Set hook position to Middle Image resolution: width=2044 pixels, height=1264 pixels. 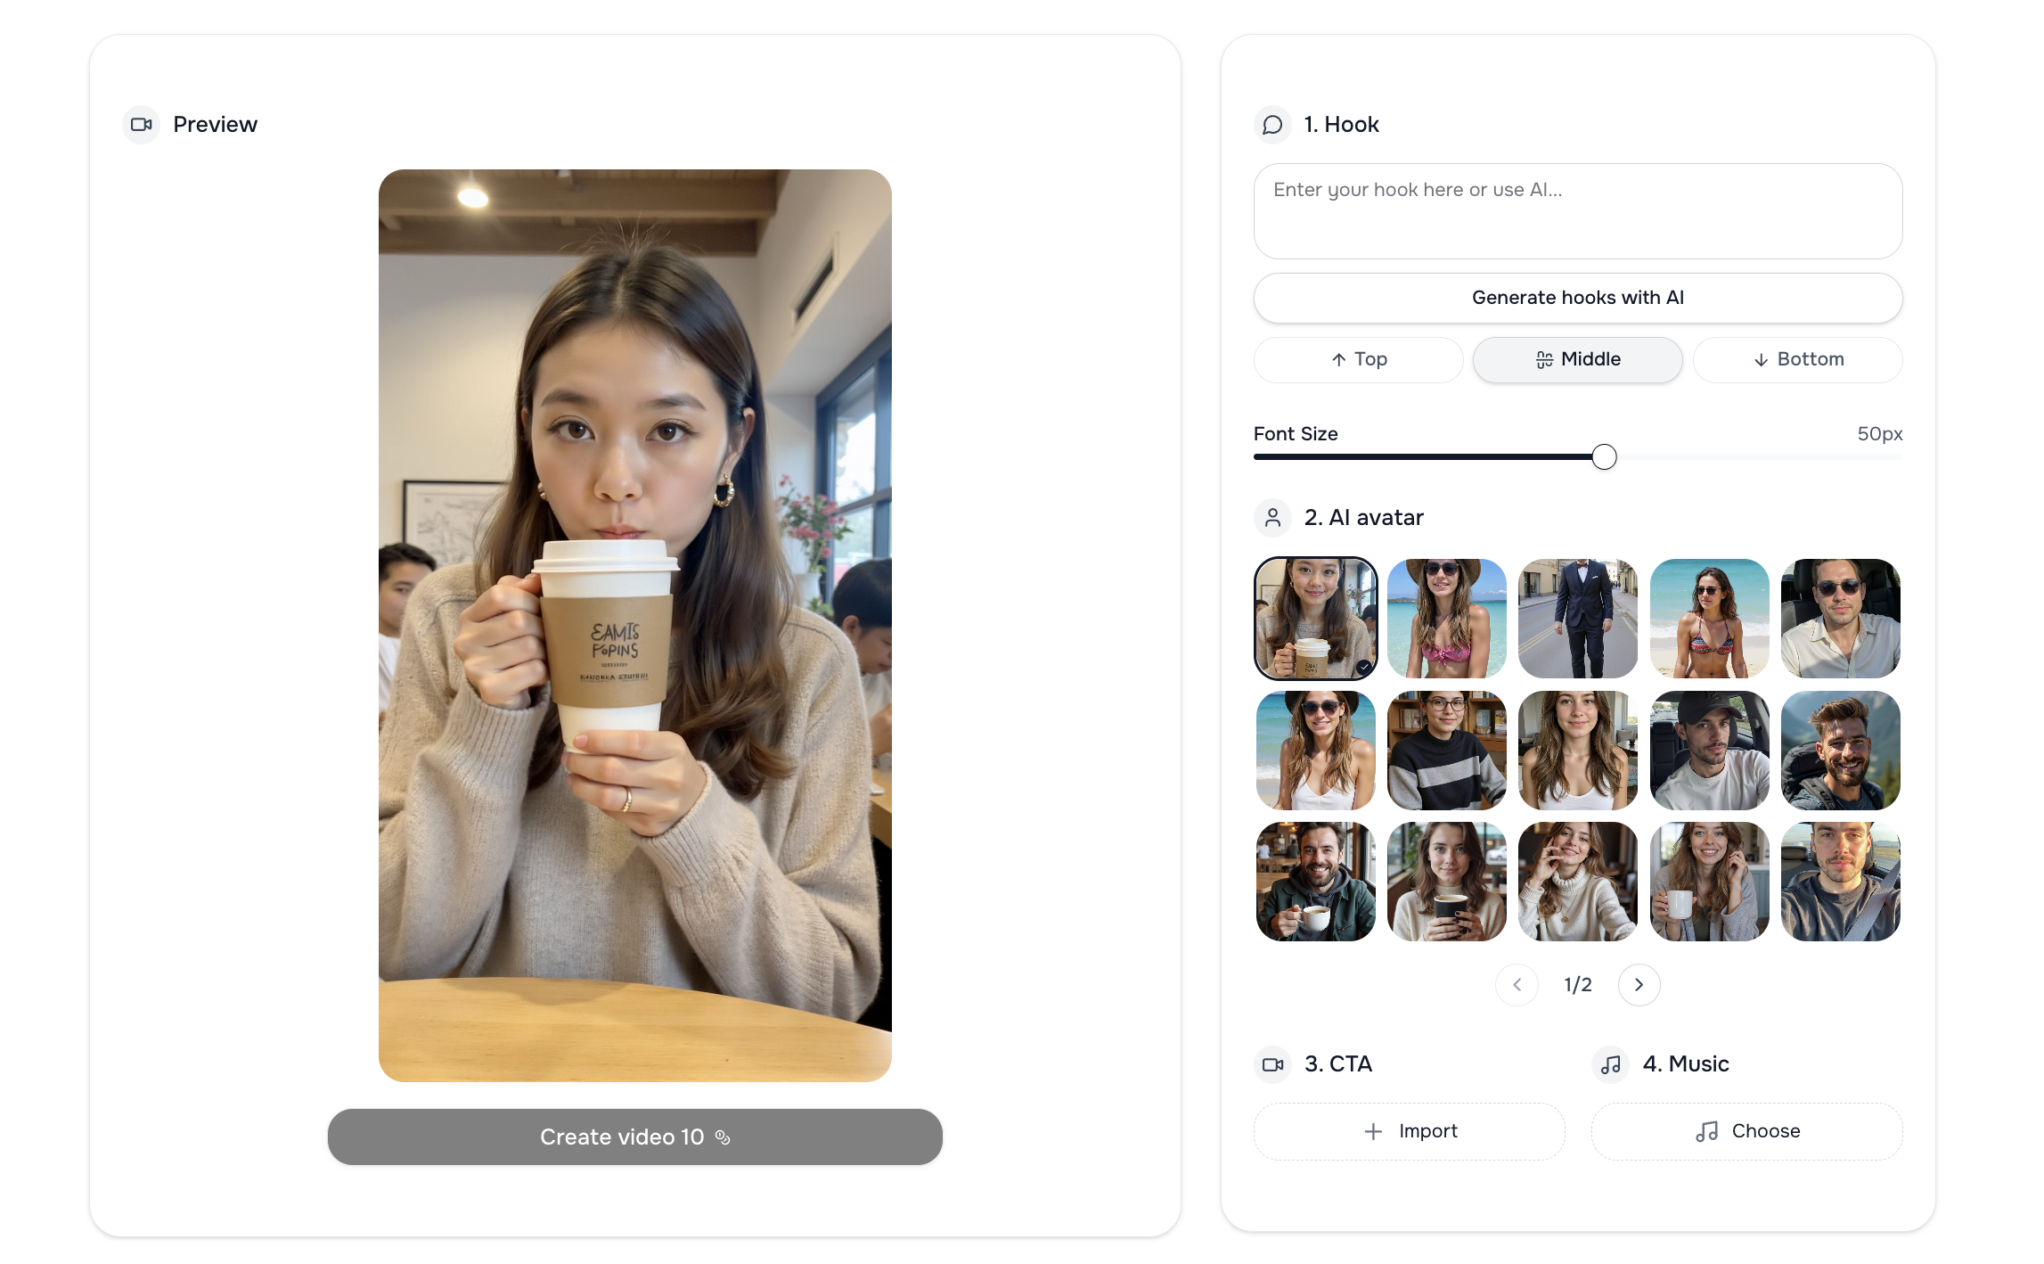click(x=1577, y=359)
